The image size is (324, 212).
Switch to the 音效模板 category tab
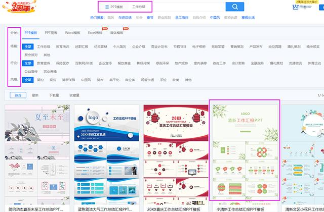(117, 33)
